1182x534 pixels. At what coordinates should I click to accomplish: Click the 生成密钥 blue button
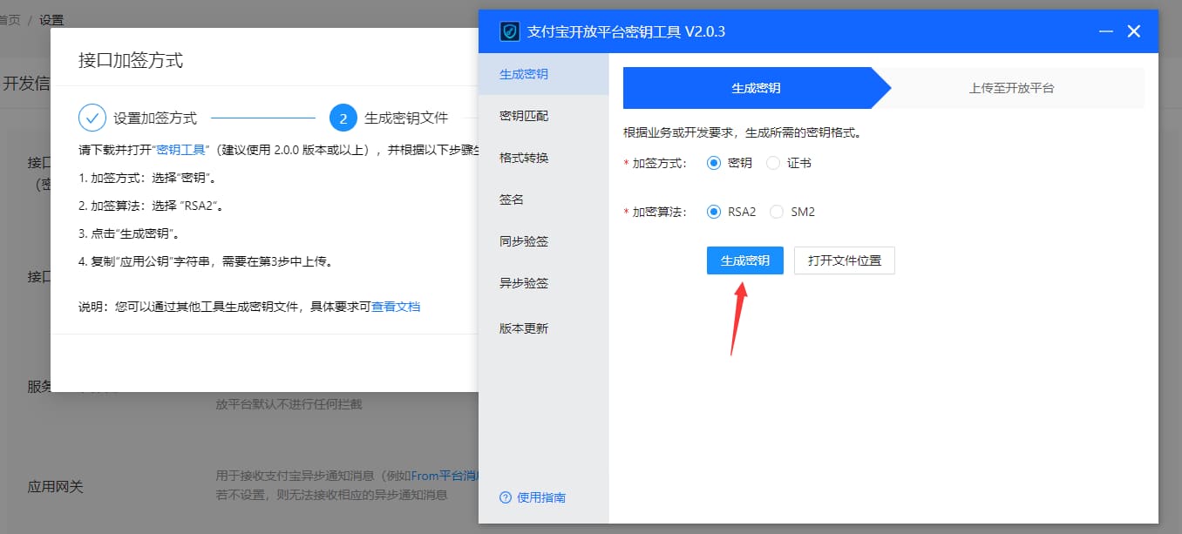coord(745,260)
